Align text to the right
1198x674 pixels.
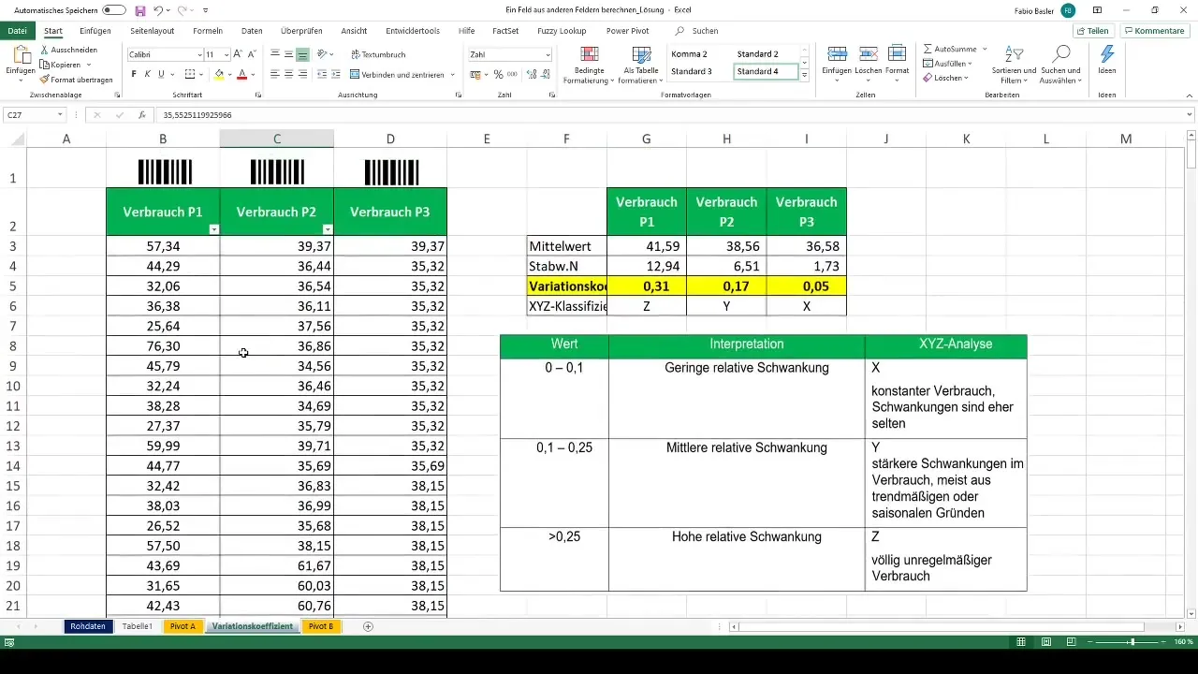pos(303,74)
